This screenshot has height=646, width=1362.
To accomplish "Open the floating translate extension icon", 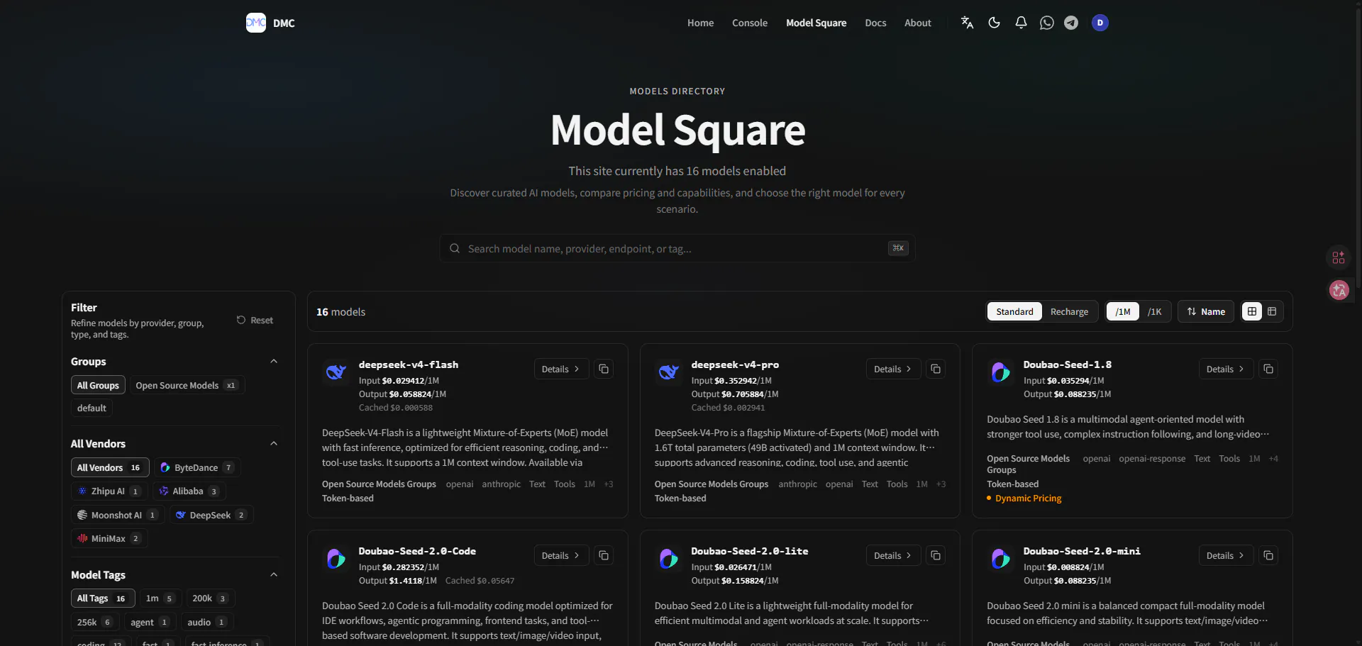I will pos(1339,289).
